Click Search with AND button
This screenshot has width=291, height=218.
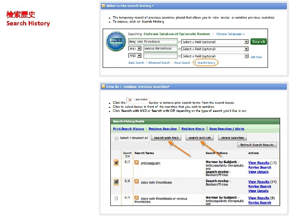pos(166,138)
